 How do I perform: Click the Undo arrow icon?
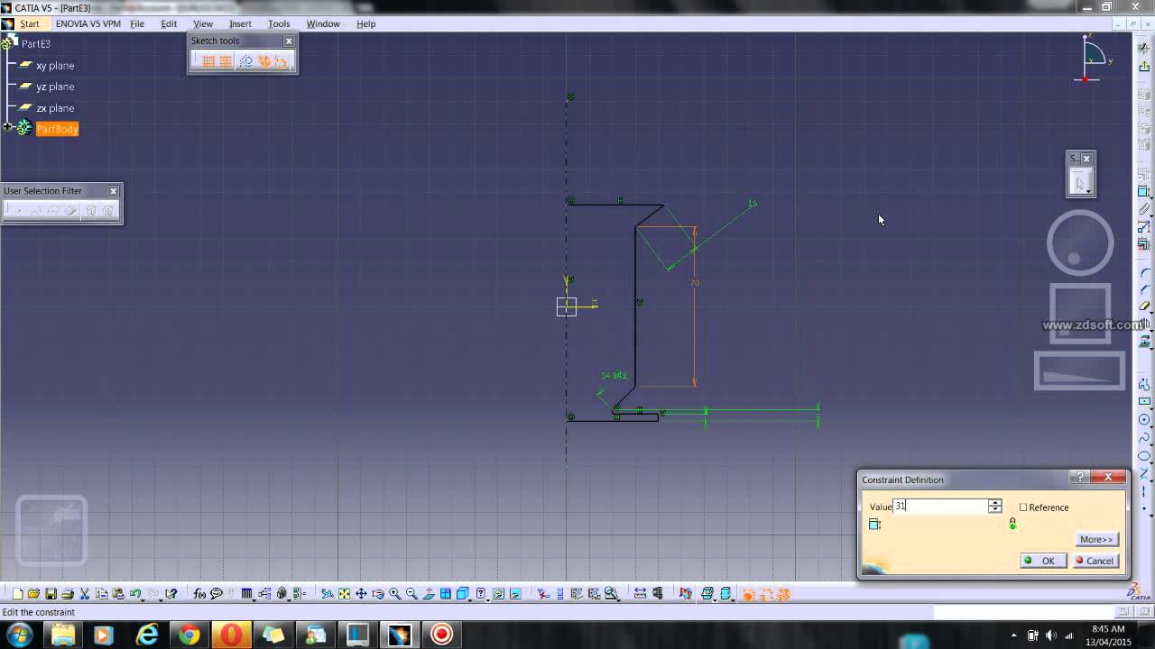tap(135, 594)
